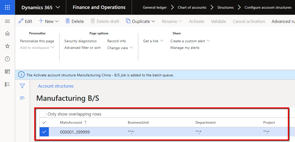Expand Create a custom alert dropdown
This screenshot has height=142, width=295.
tap(190, 41)
